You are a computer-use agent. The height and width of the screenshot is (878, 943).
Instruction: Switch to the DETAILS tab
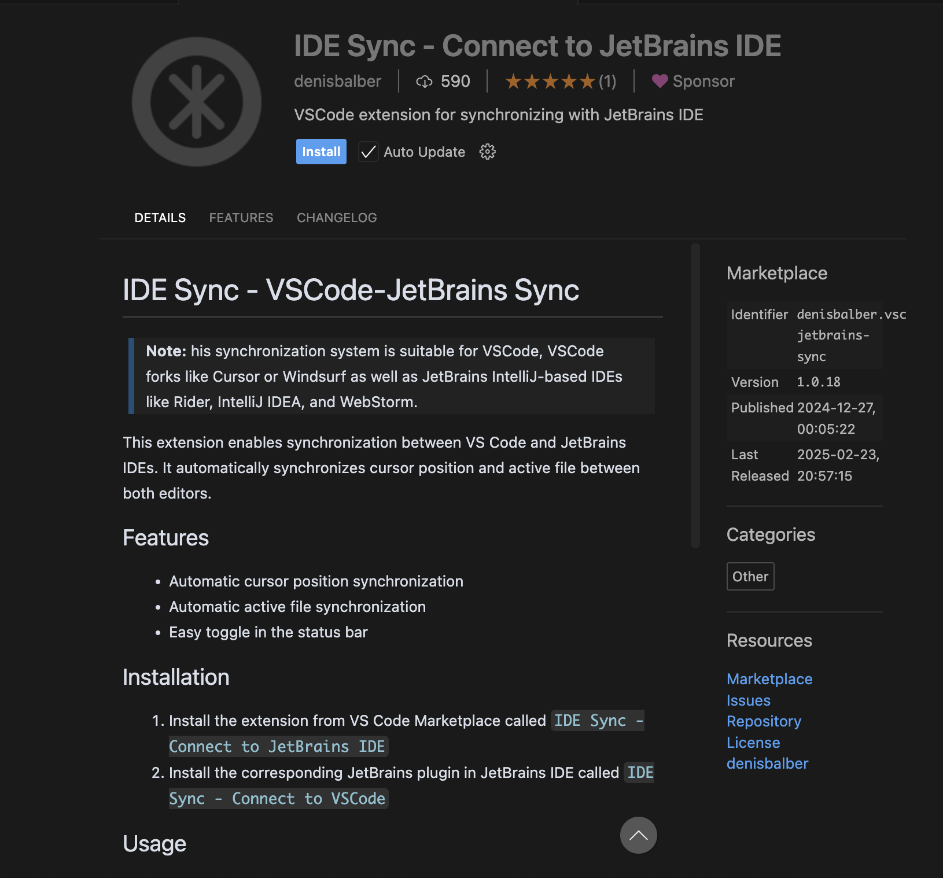[160, 218]
